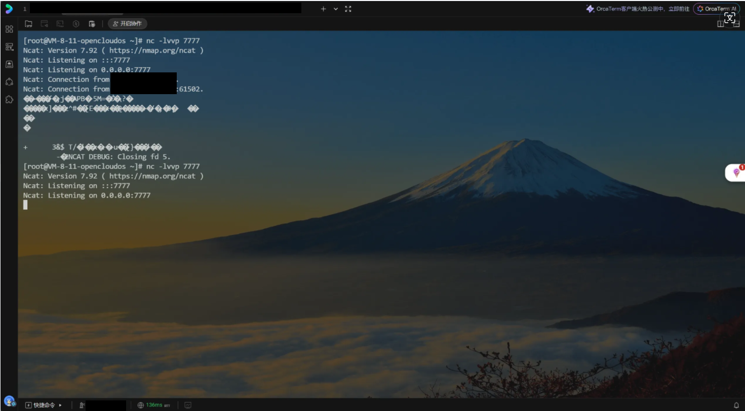
Task: Click the connection port ':61502.' text
Action: [190, 89]
